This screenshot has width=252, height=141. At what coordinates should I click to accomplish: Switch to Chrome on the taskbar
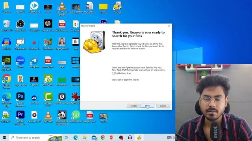pyautogui.click(x=103, y=137)
